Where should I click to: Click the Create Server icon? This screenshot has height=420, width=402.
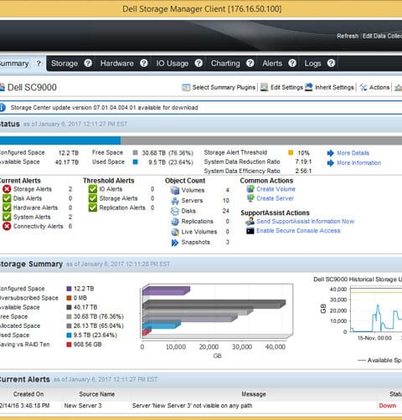[250, 198]
